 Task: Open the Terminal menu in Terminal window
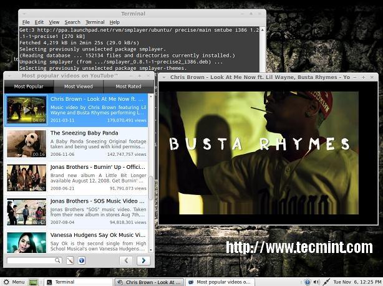point(95,22)
